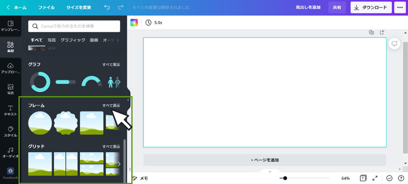Screen dimensions: 408x184
Task: Open the page grid view icon
Action: click(x=363, y=178)
